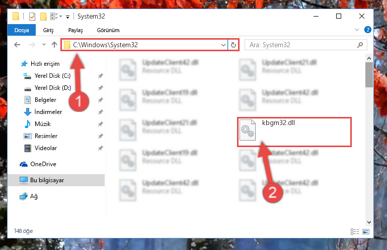Click the back navigation arrow
387x250 pixels.
tap(17, 45)
